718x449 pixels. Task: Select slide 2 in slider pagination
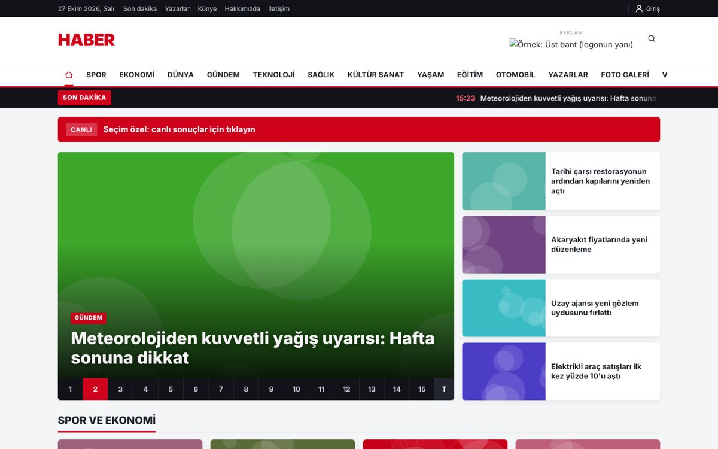(95, 389)
